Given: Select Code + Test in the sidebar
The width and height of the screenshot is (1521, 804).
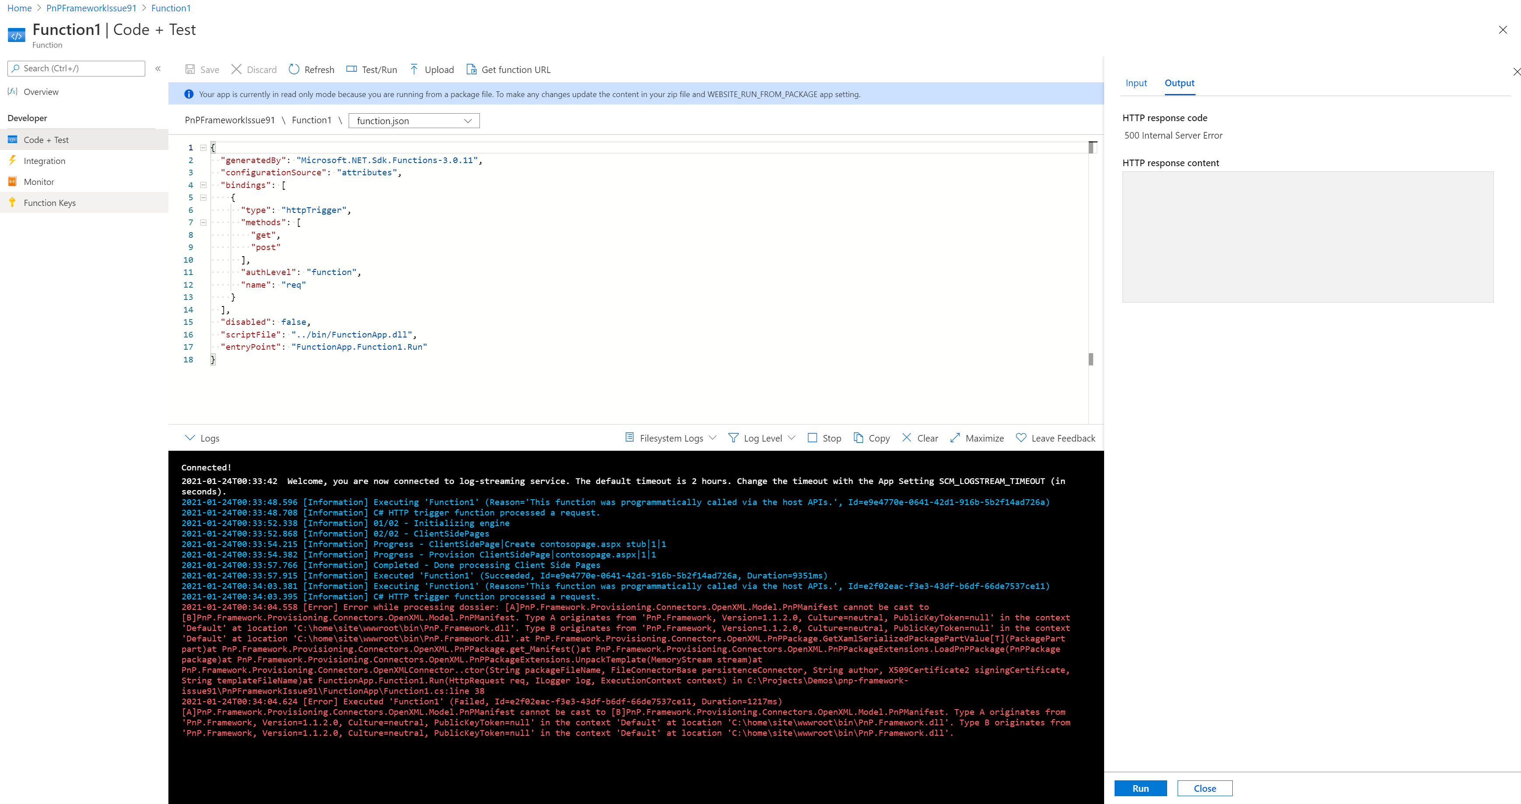Looking at the screenshot, I should [46, 140].
